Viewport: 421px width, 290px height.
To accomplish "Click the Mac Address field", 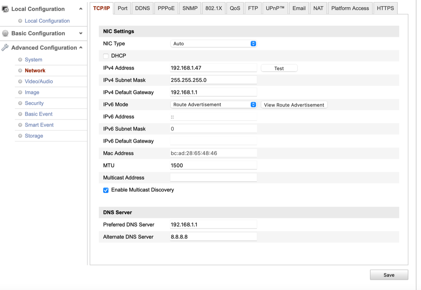I will [x=213, y=153].
